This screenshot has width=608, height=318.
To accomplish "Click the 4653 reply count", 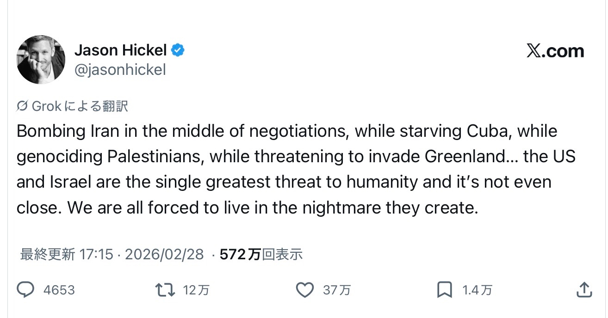I will coord(59,290).
